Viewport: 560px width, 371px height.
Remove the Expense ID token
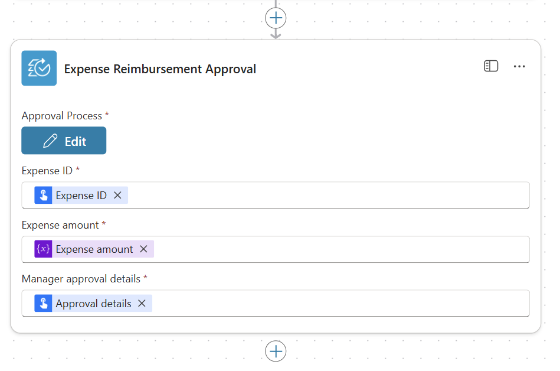(x=117, y=195)
